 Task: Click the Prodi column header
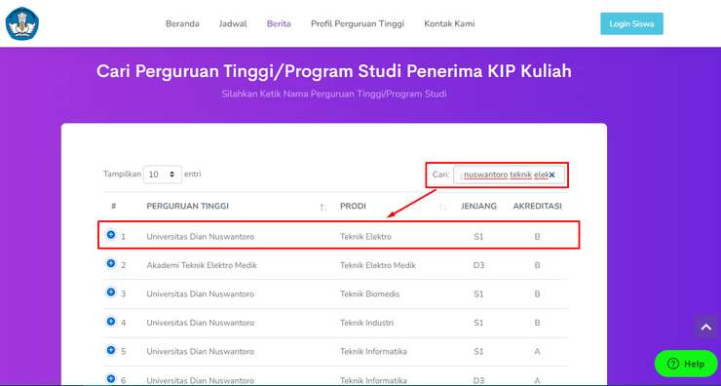353,206
